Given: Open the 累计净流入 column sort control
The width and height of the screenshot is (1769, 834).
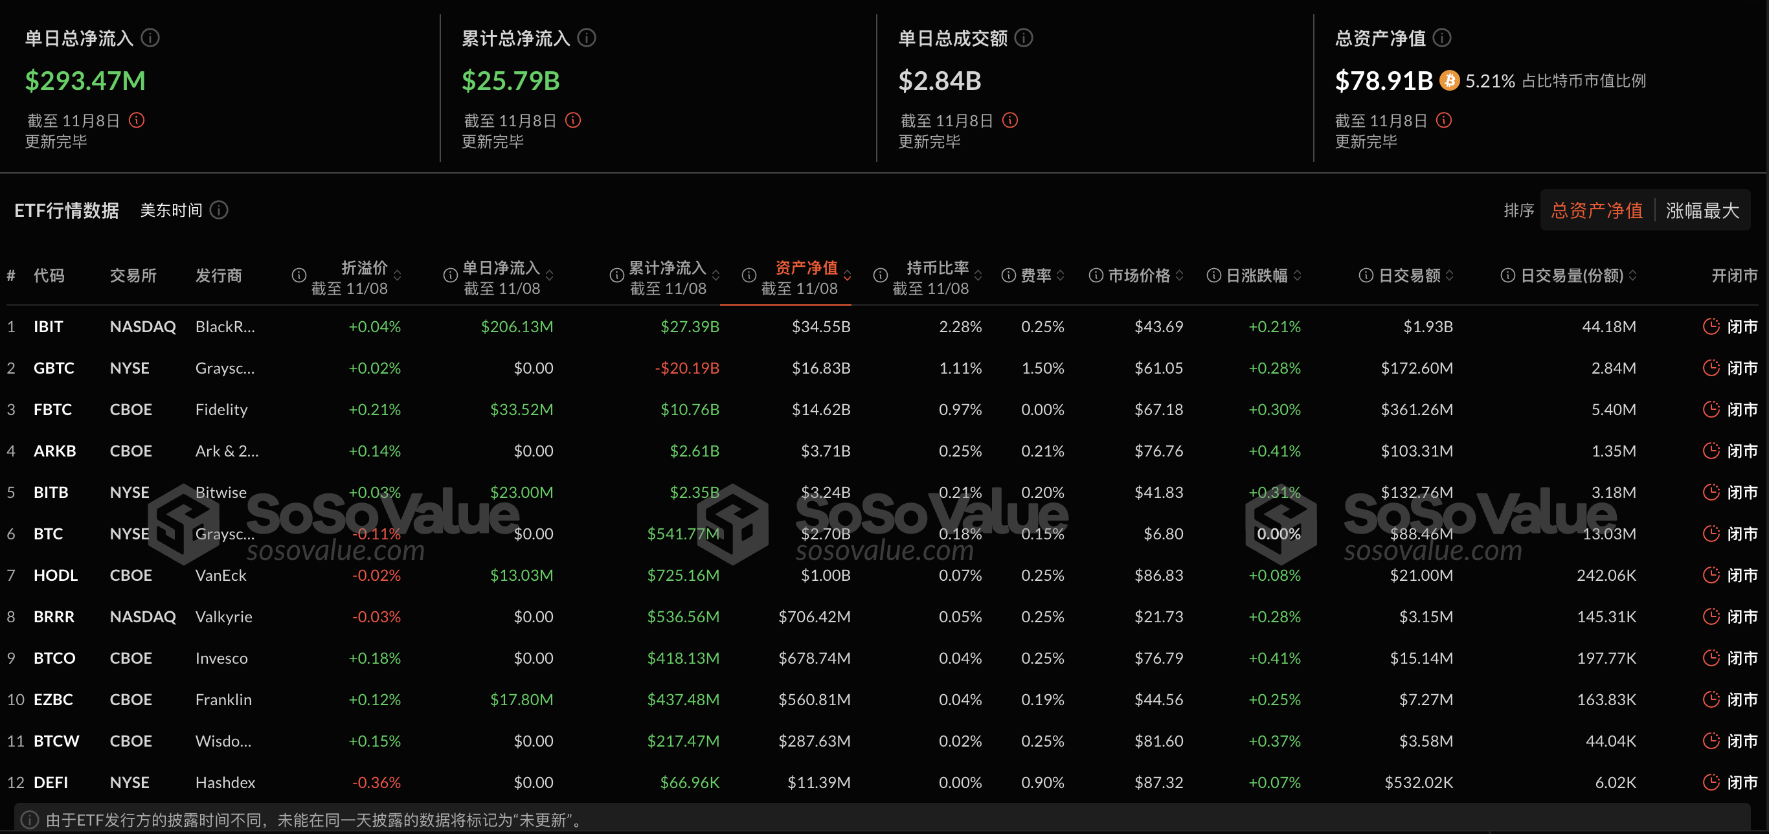Looking at the screenshot, I should click(715, 275).
